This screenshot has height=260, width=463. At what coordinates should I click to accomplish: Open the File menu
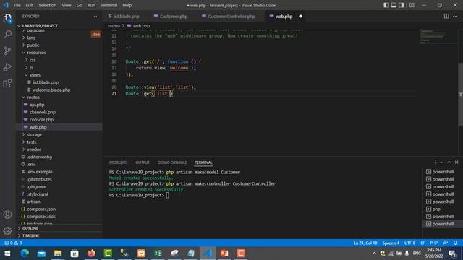tap(17, 5)
